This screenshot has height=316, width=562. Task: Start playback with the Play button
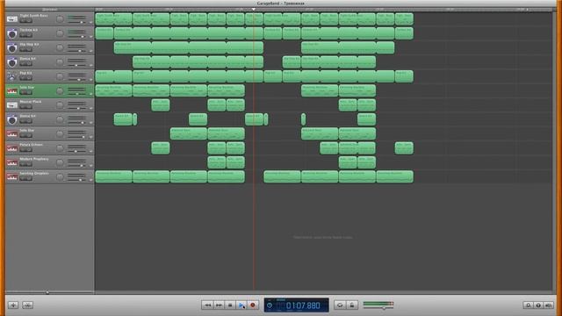click(x=241, y=305)
